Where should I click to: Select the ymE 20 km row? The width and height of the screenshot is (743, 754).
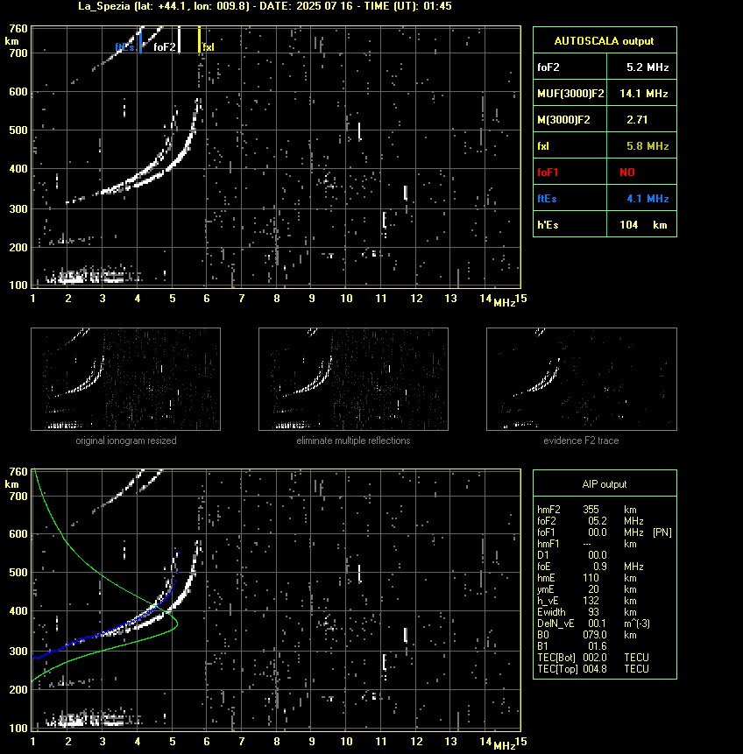click(x=587, y=589)
